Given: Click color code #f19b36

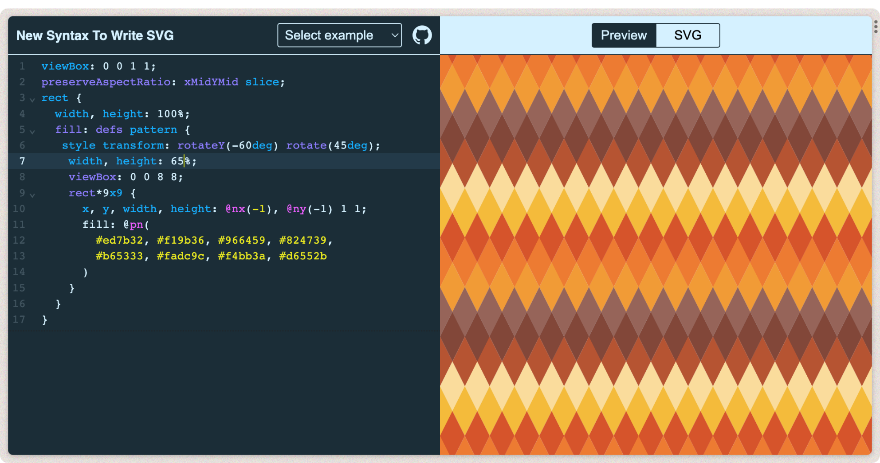Looking at the screenshot, I should tap(181, 240).
